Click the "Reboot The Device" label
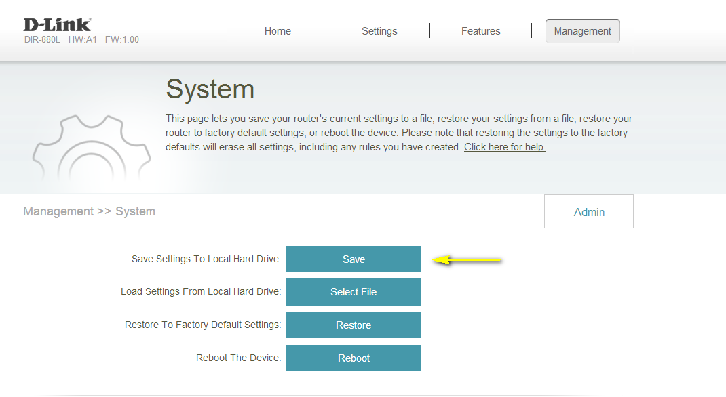This screenshot has width=726, height=397. (238, 358)
